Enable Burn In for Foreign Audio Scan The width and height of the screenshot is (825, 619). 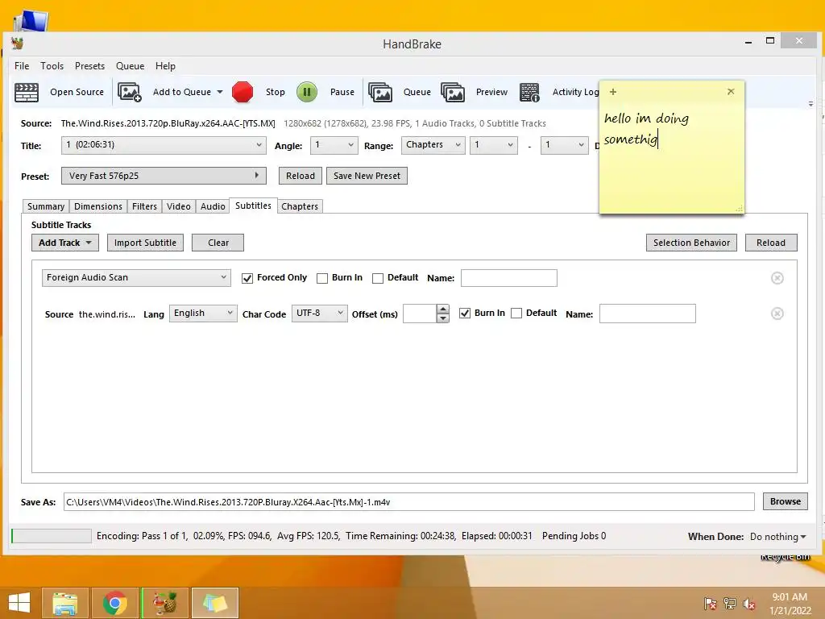click(322, 278)
